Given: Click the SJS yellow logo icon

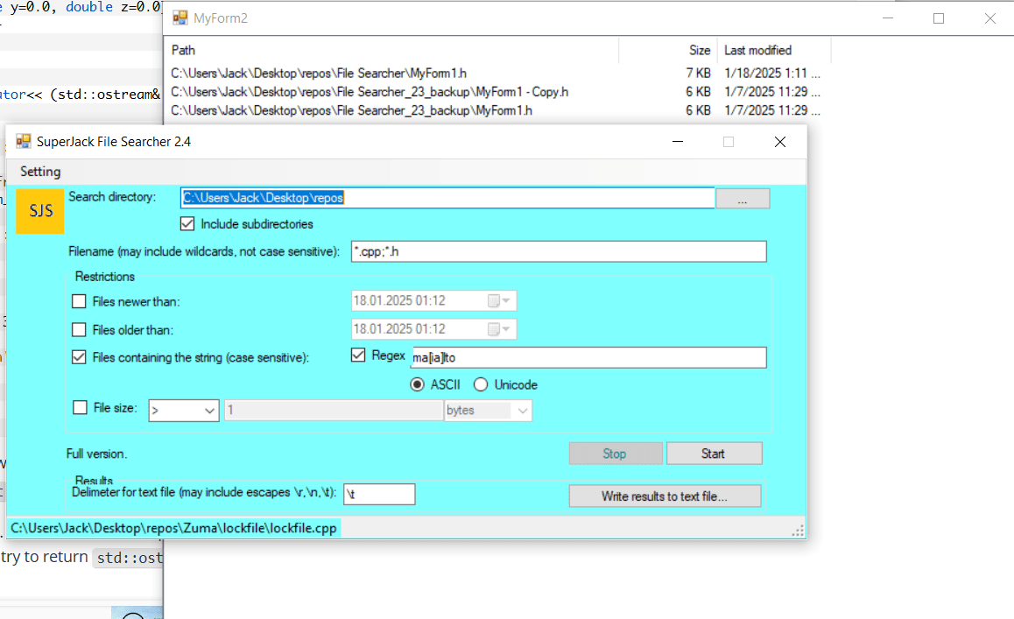Looking at the screenshot, I should click(x=40, y=211).
